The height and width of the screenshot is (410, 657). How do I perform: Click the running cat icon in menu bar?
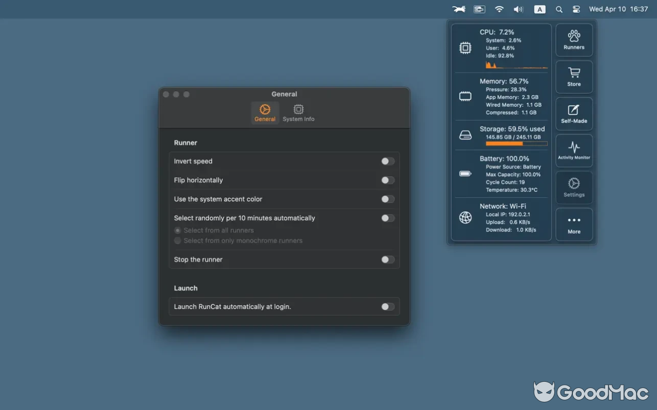point(458,9)
